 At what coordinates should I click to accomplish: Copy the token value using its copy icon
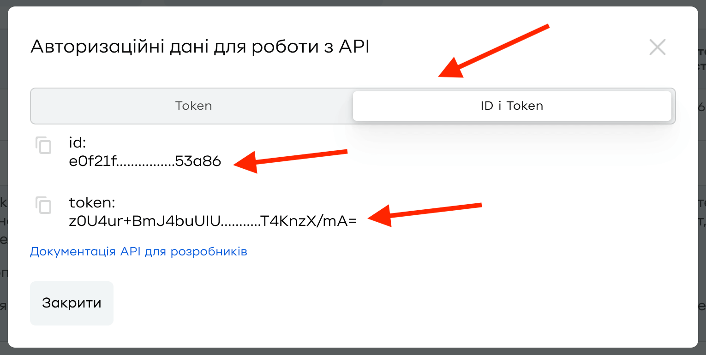pyautogui.click(x=44, y=205)
